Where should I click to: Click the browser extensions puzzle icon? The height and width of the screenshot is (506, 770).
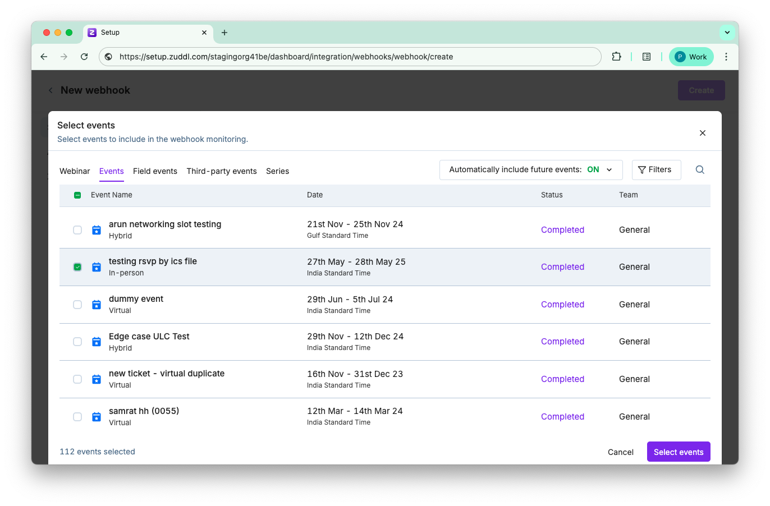[x=616, y=57]
